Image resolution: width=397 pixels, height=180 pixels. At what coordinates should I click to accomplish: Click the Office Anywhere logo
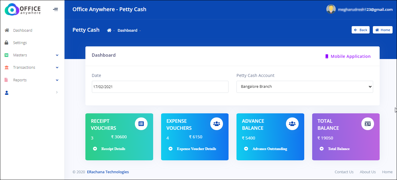click(x=23, y=9)
